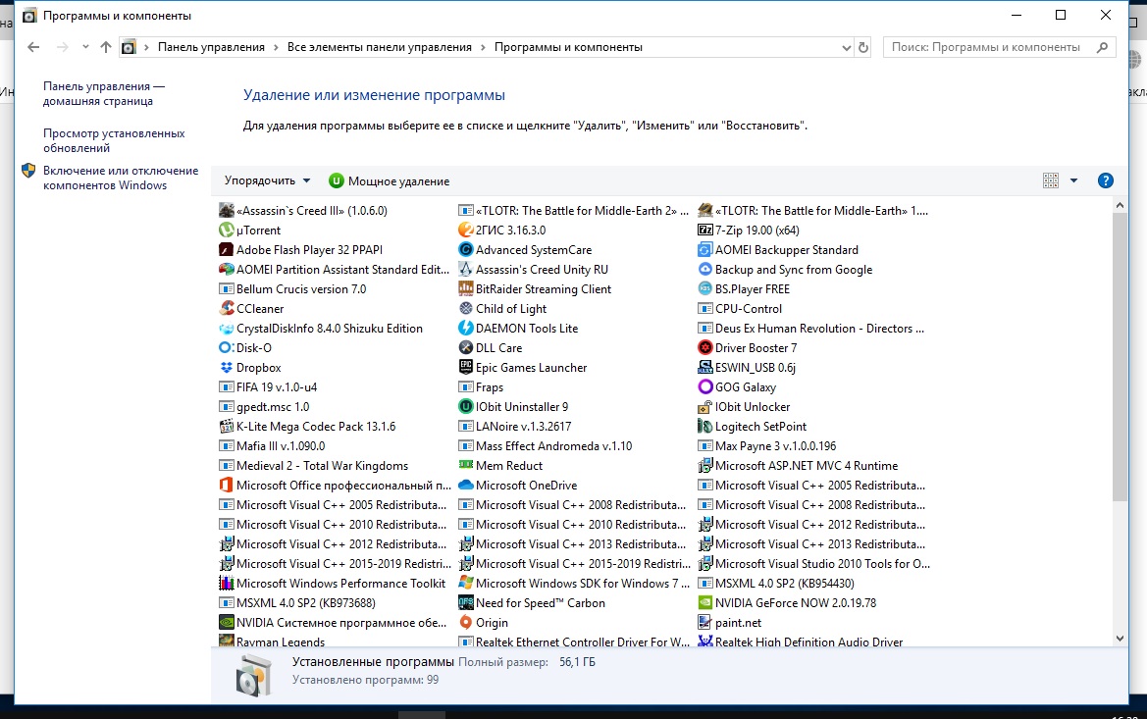Click the Disk-O icon
This screenshot has height=719, width=1147.
[226, 347]
